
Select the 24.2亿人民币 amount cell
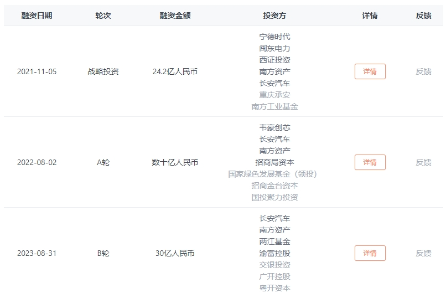click(x=175, y=71)
